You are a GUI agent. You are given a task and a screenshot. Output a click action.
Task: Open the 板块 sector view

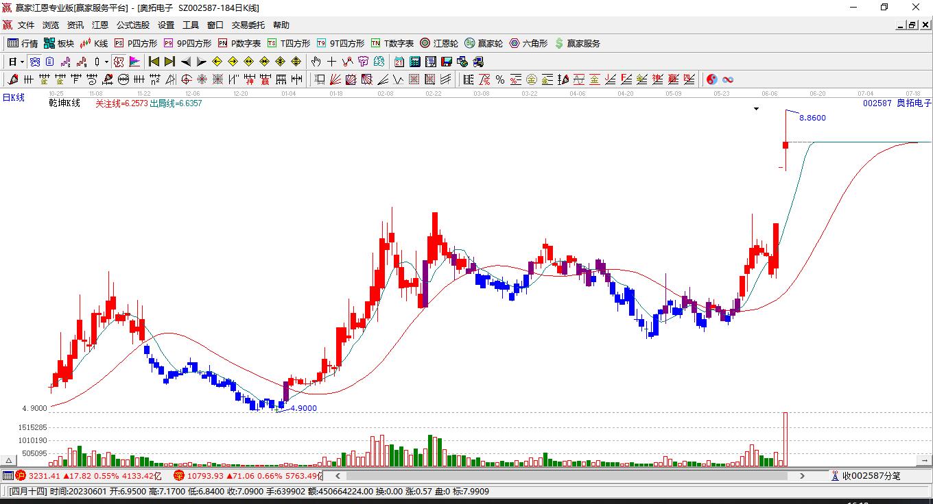point(59,43)
